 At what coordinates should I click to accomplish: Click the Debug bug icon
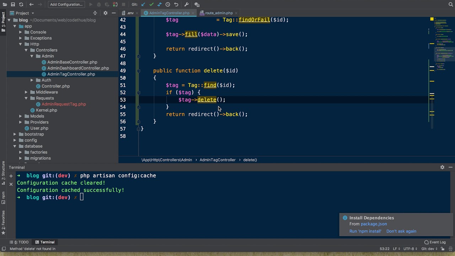coord(99,5)
